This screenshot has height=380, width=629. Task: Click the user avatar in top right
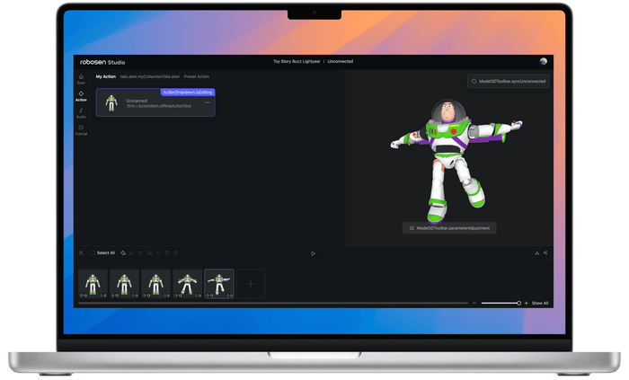[x=543, y=61]
